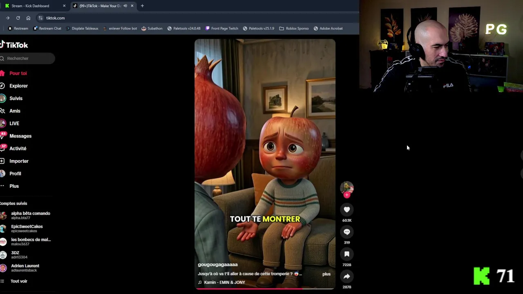
Task: Seek on the video progress bar
Action: click(x=265, y=288)
